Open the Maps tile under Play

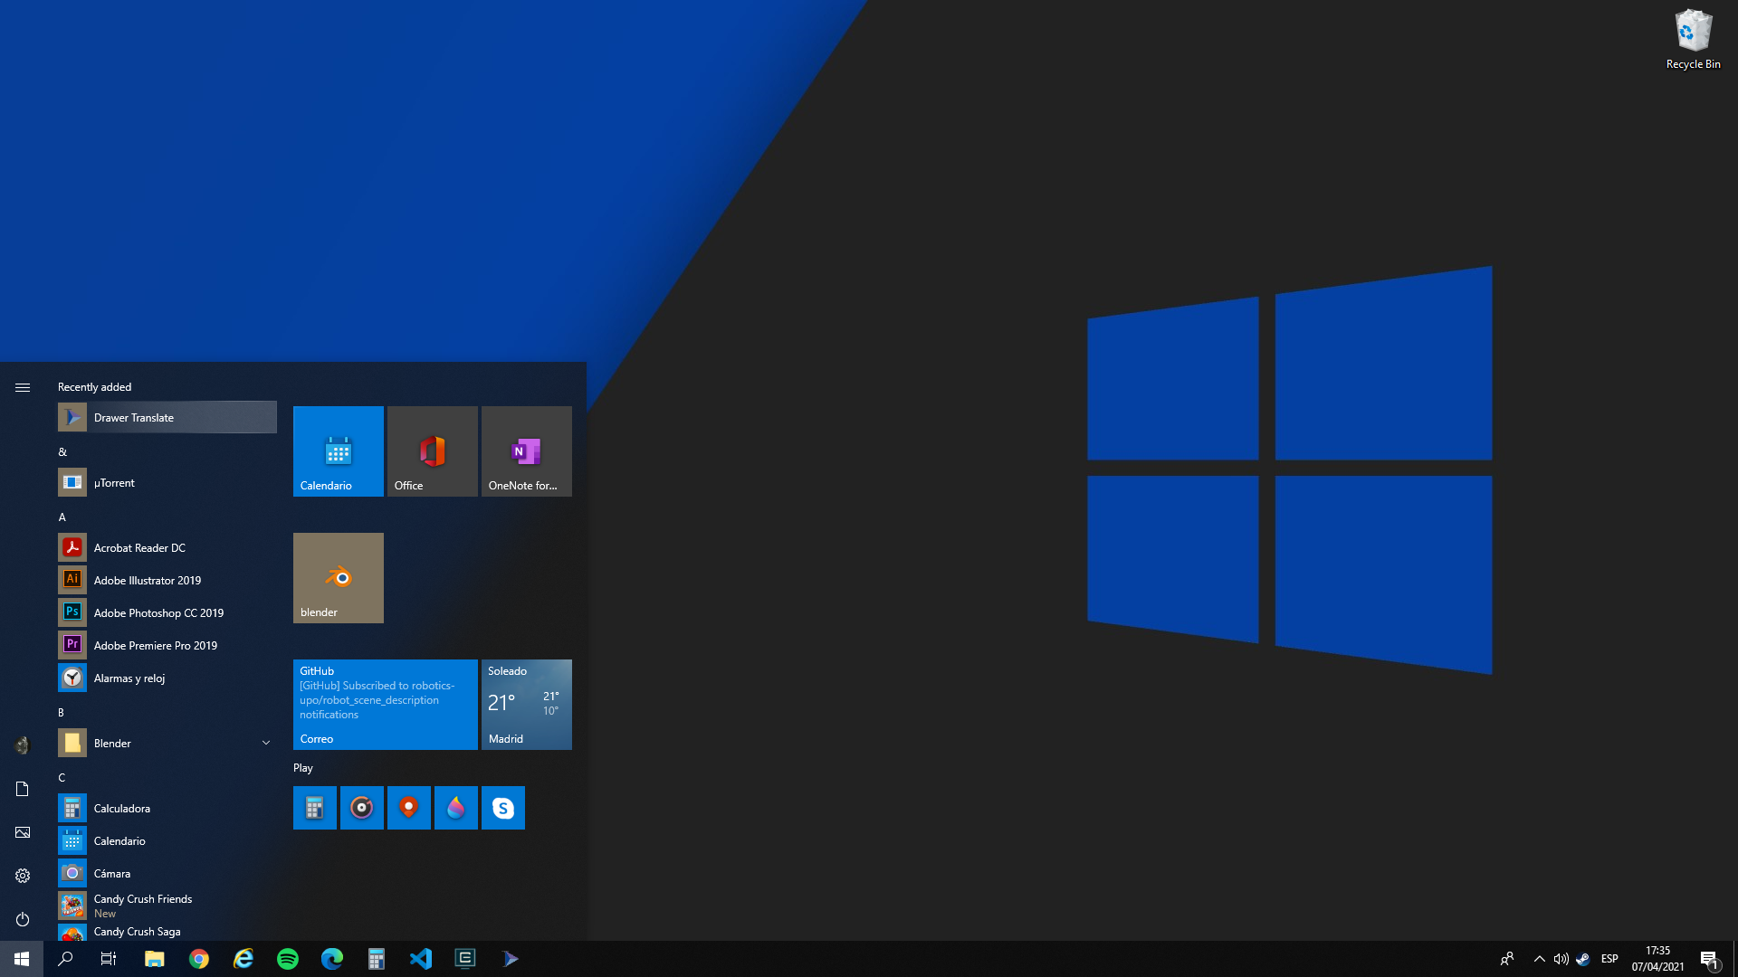point(409,808)
